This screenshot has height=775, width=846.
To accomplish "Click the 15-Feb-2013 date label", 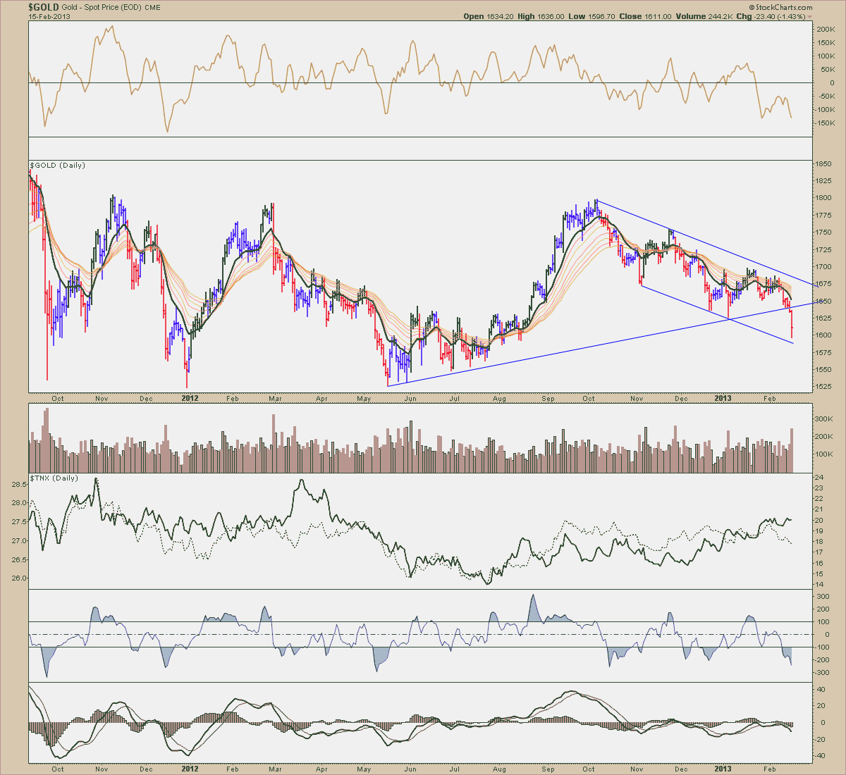I will click(48, 16).
